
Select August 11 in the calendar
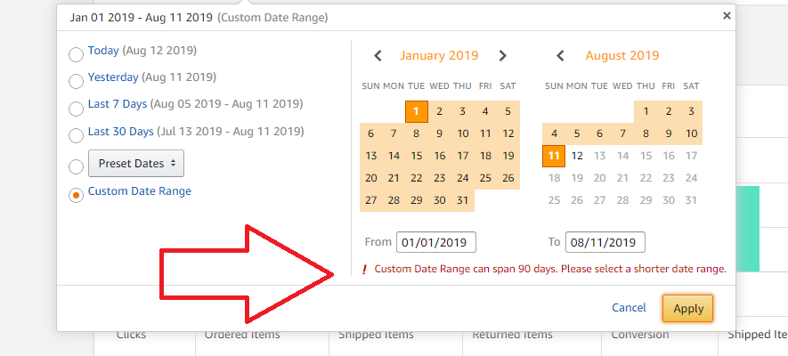(554, 156)
